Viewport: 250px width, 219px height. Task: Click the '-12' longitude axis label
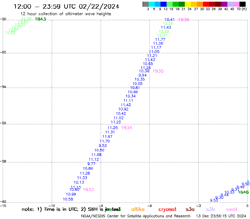coord(52,206)
